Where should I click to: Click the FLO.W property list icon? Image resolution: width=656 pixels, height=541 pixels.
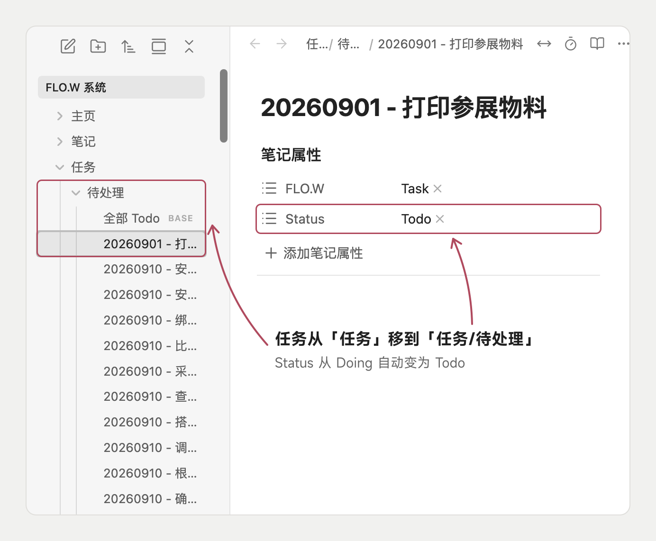coord(269,189)
